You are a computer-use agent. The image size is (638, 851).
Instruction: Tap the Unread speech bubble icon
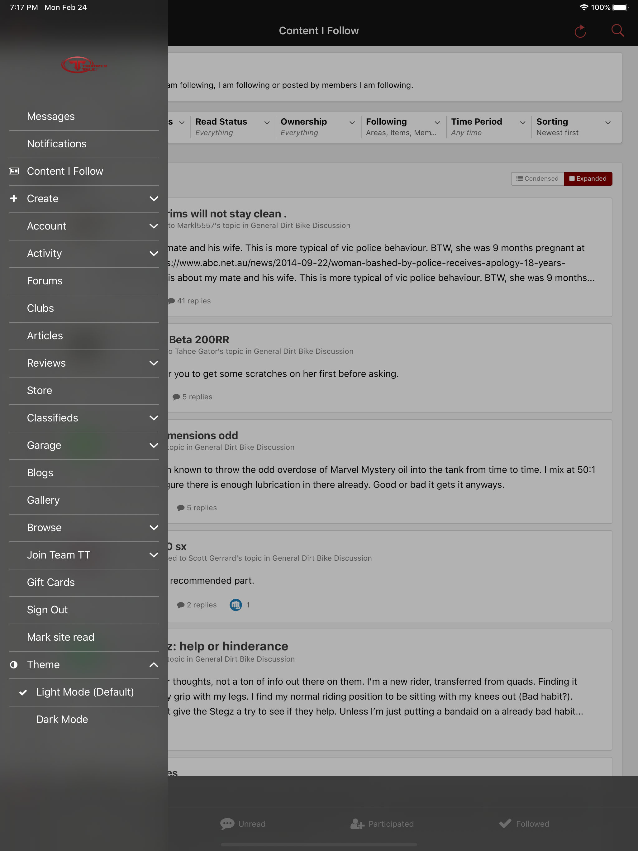[x=227, y=824]
